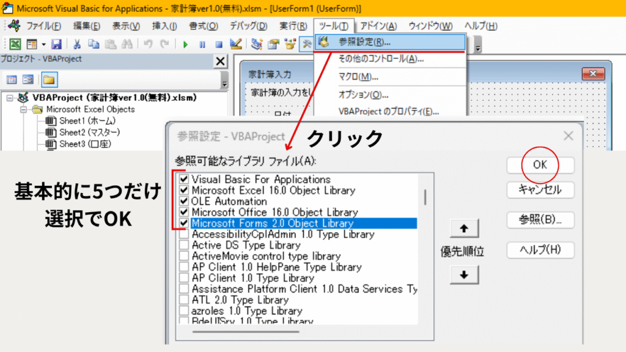
Task: Open the main toolbar overflow options arrow
Action: click(x=477, y=44)
